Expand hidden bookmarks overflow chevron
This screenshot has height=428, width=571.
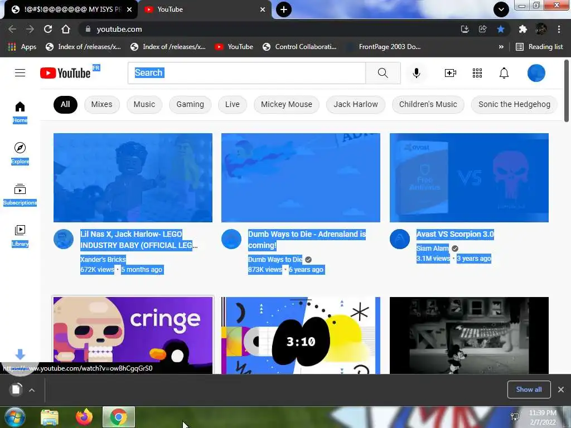coord(501,47)
